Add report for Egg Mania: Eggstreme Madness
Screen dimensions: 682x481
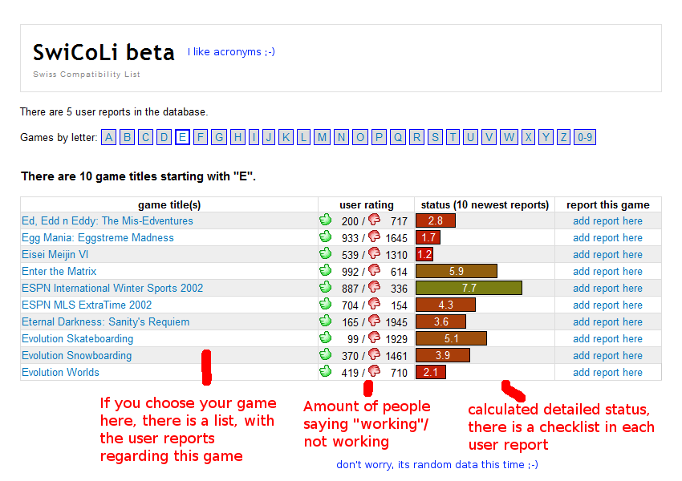coord(607,237)
